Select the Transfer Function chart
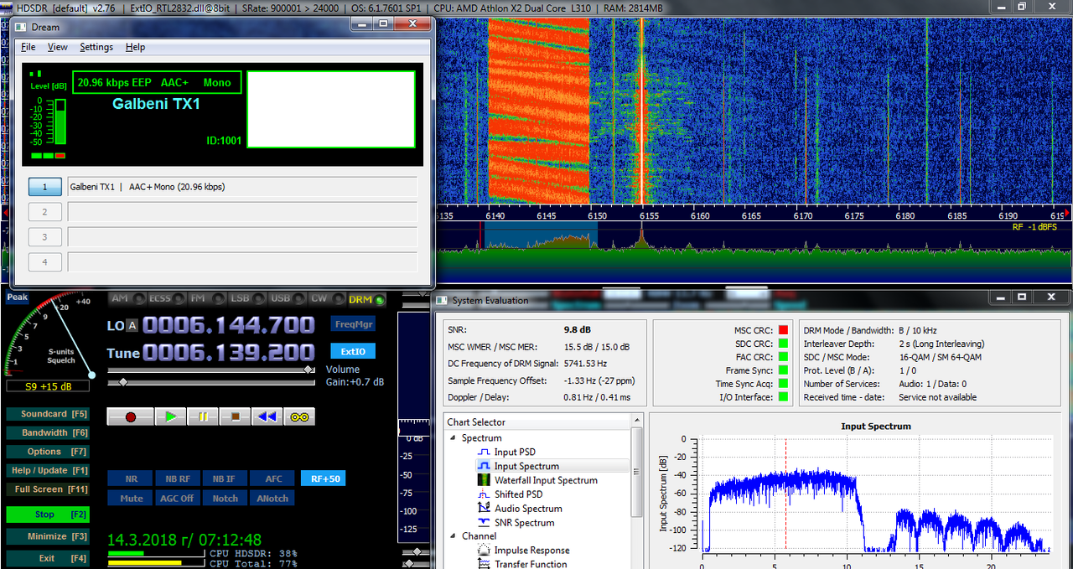 (531, 564)
